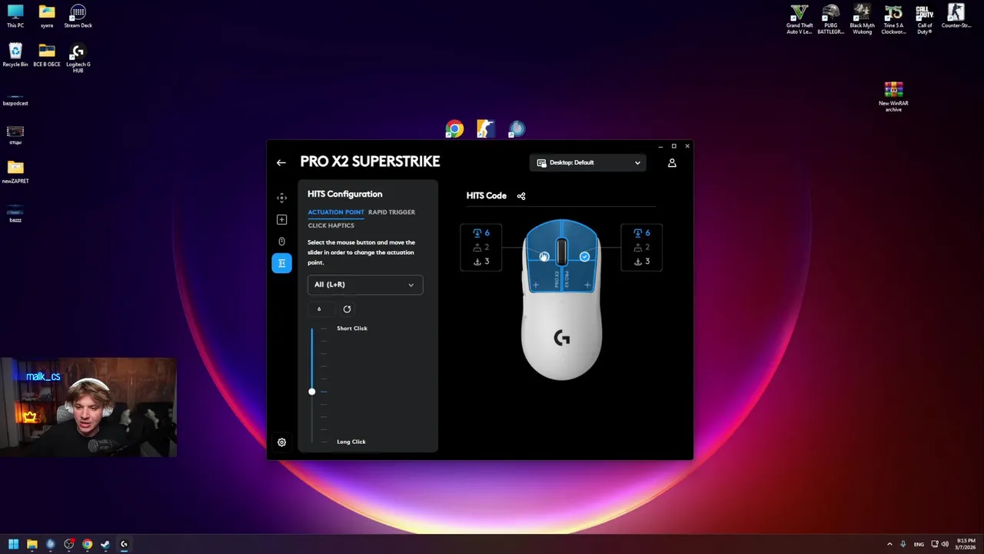The height and width of the screenshot is (554, 984).
Task: Expand hidden system tray icons chevron
Action: point(889,544)
